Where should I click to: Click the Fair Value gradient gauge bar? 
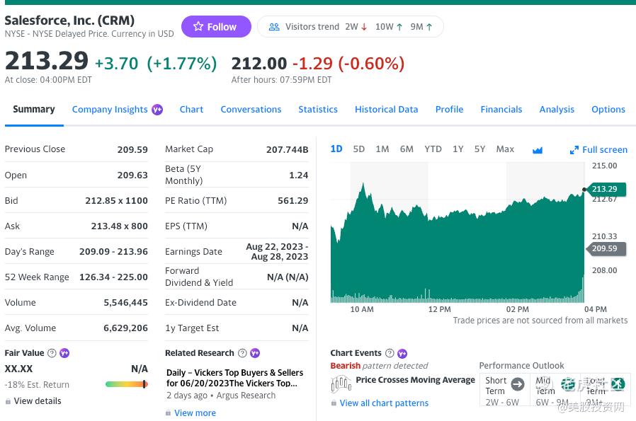[127, 384]
